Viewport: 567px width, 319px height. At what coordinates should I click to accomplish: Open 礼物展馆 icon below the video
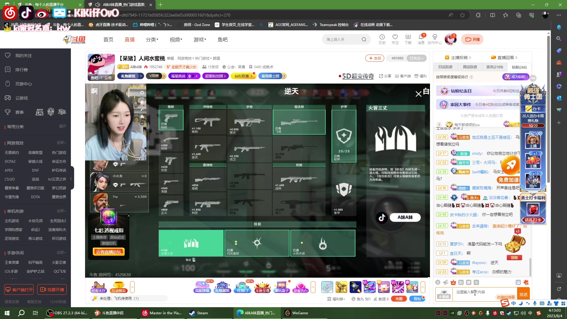pyautogui.click(x=222, y=287)
